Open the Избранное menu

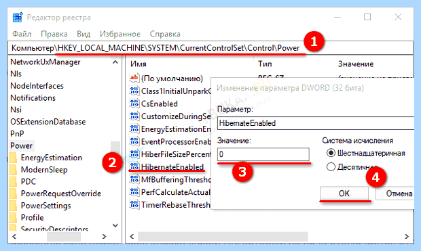point(120,34)
